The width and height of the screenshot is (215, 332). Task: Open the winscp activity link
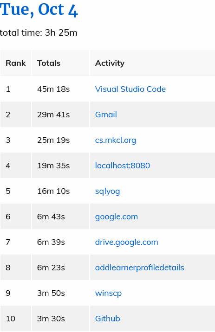[x=108, y=293]
